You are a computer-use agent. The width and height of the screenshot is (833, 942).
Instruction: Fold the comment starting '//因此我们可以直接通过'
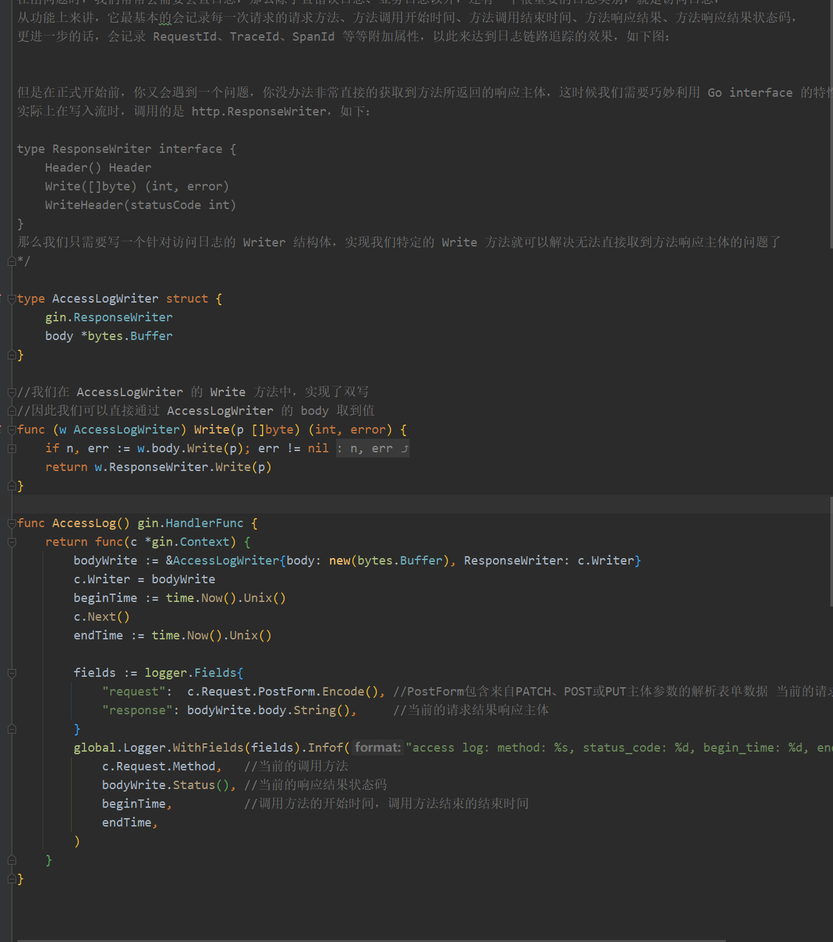(x=12, y=411)
